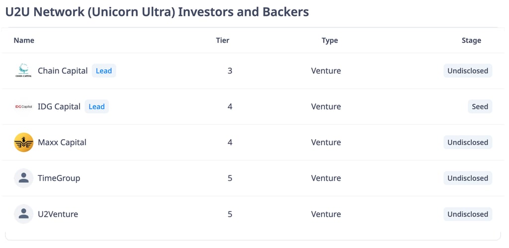Click the Undisclosed stage tag for U2Venture
509x248 pixels.
468,214
